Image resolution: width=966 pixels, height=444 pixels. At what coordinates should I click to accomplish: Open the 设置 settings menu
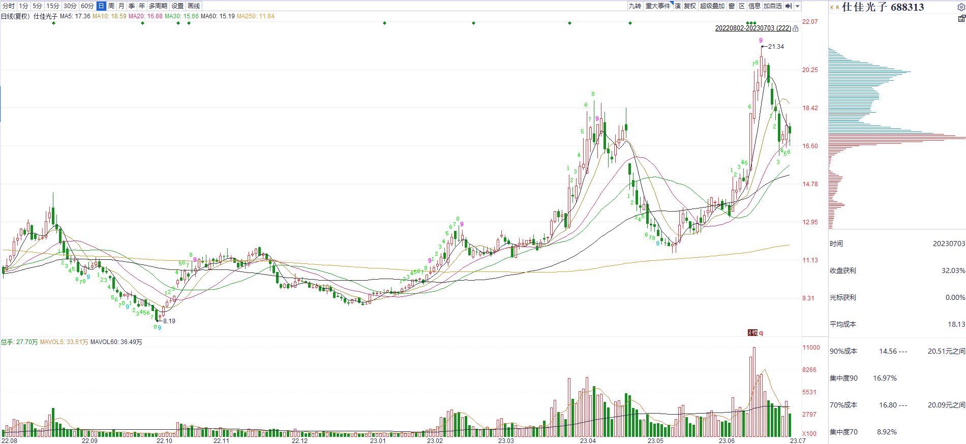177,6
